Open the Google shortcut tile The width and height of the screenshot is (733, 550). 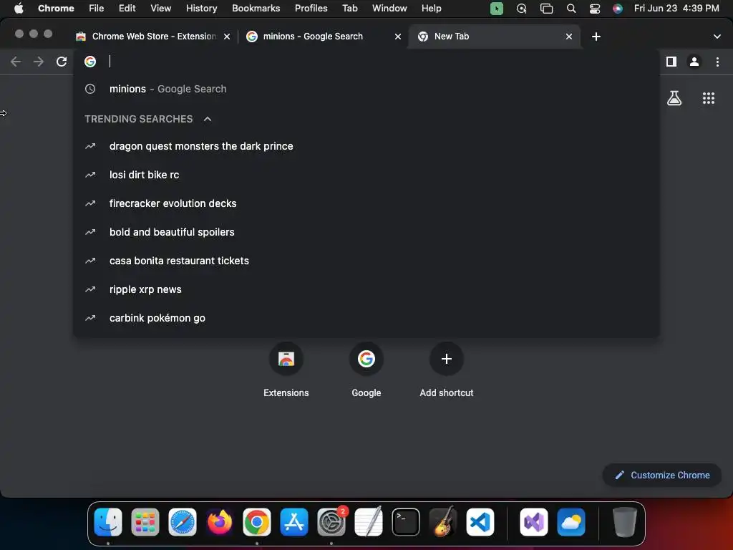[366, 370]
